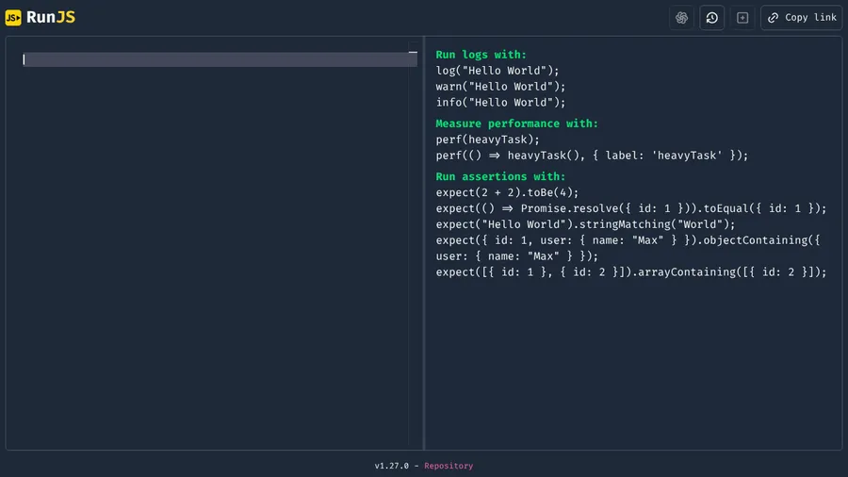
Task: Click the Copy link button
Action: [802, 17]
